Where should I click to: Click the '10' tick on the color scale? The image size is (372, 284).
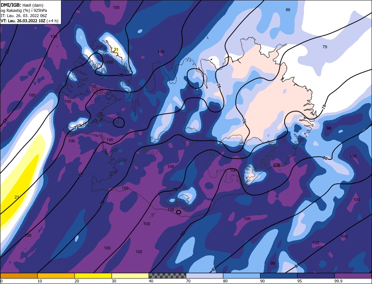40,281
